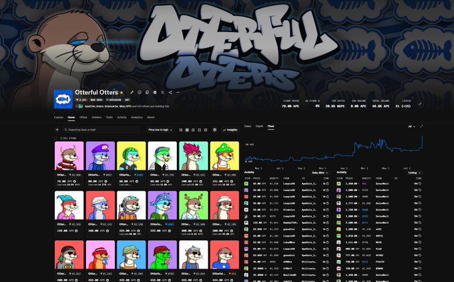Click the blue fish collection logo
Viewport: 454px width, 282px height.
pos(63,99)
